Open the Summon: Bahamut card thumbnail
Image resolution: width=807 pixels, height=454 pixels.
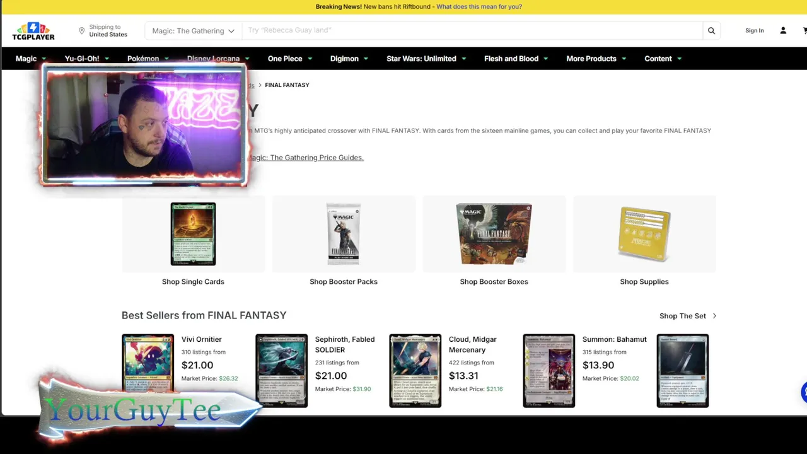click(x=549, y=371)
